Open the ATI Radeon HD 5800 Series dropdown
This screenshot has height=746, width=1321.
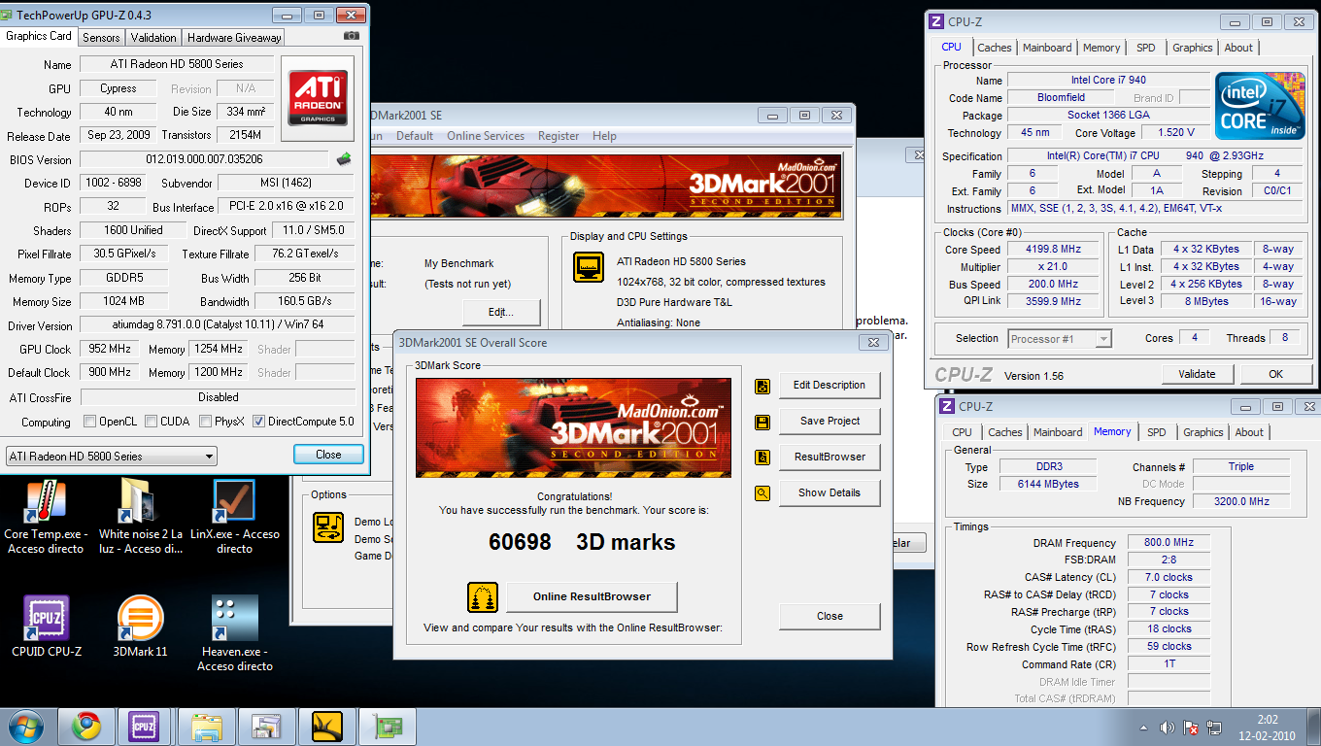click(112, 457)
